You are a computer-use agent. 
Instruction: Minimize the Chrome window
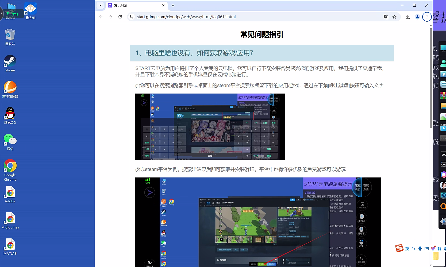coord(402,5)
